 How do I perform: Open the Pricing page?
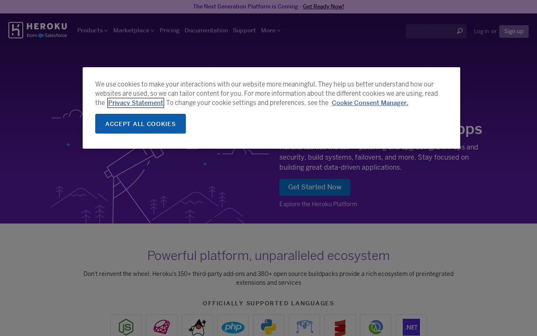click(169, 30)
